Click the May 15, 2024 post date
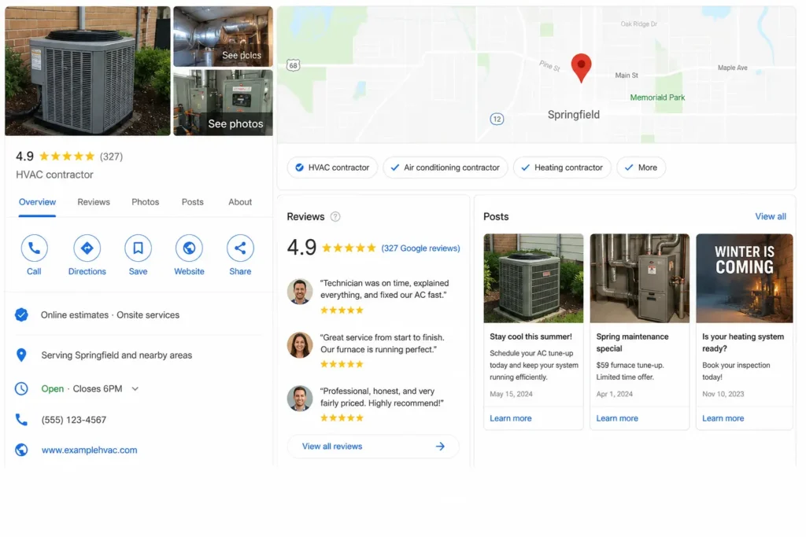This screenshot has height=537, width=806. pyautogui.click(x=511, y=394)
